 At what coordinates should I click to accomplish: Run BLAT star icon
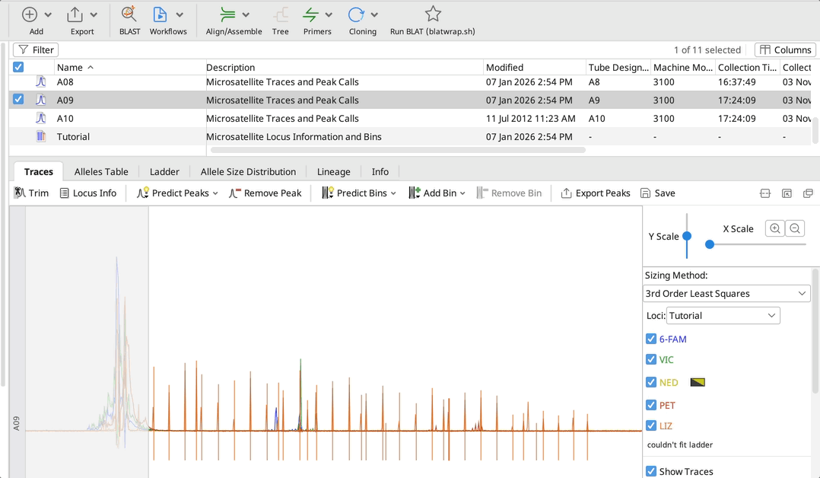[x=433, y=14]
